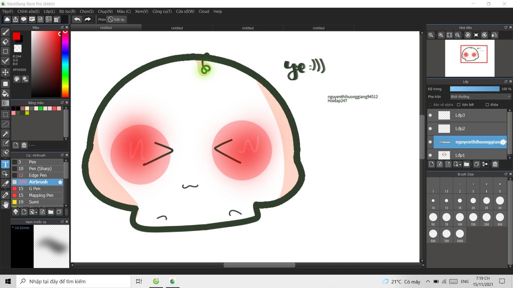Adjust the Độ trong opacity slider

click(475, 89)
